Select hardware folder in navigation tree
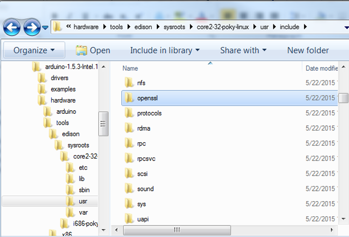 coord(63,100)
